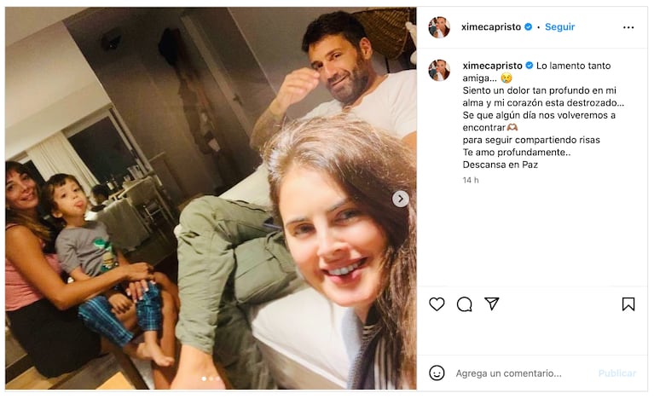The width and height of the screenshot is (654, 399).
Task: Click the profile avatar in the post header
Action: click(439, 27)
